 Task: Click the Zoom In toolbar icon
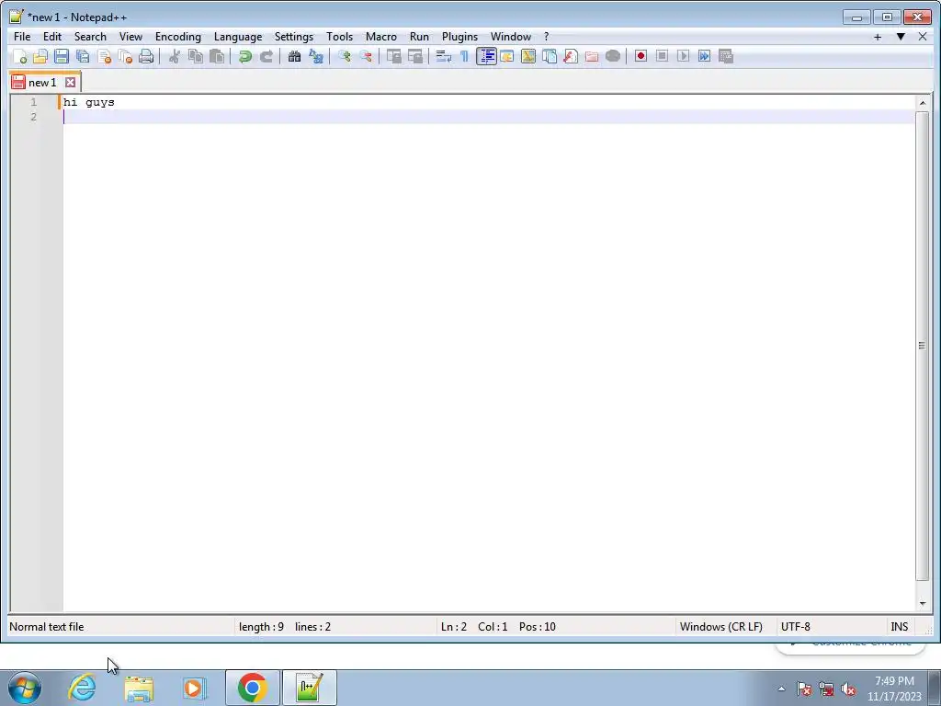click(345, 56)
